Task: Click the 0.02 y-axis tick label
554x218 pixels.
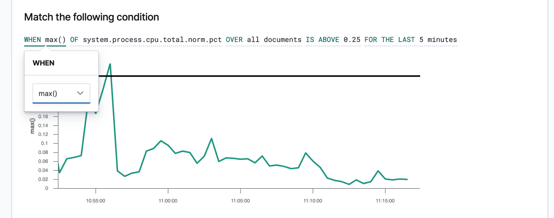Action: pos(43,179)
